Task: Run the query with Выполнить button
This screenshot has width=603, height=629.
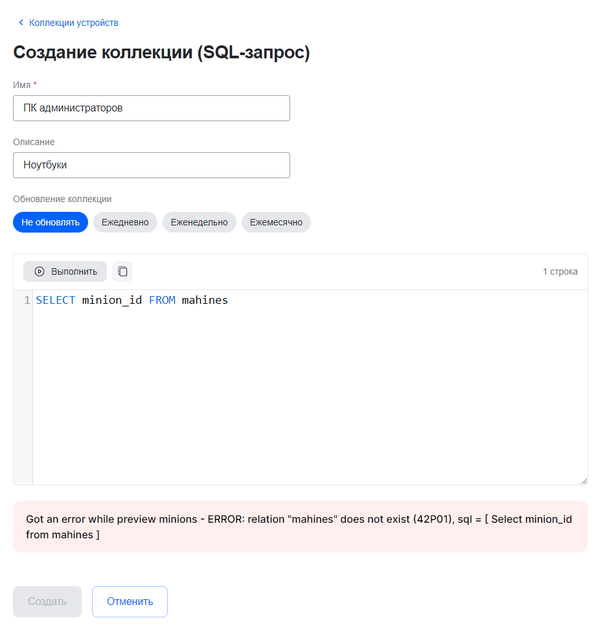Action: point(65,271)
